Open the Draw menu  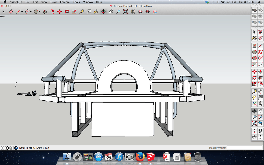click(53, 2)
